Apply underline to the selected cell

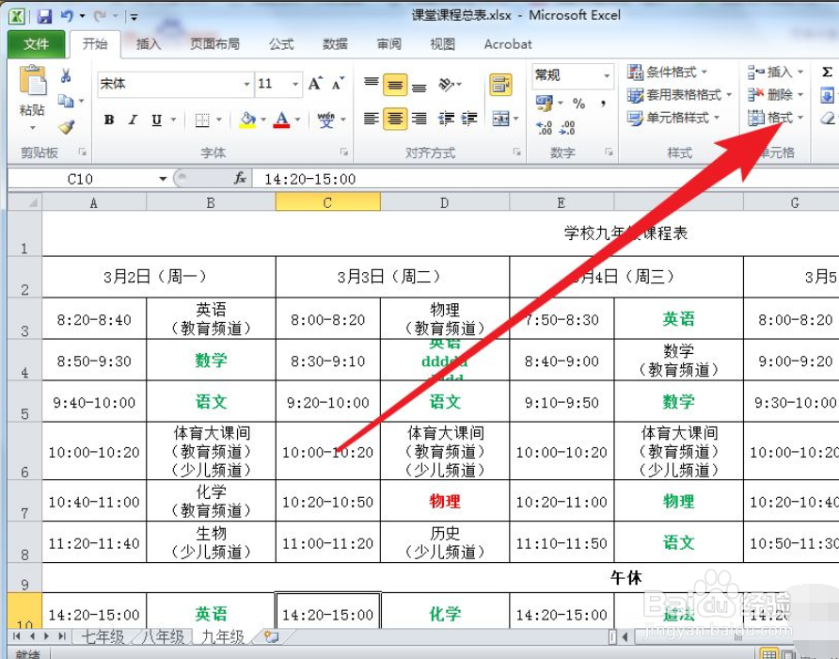click(154, 119)
